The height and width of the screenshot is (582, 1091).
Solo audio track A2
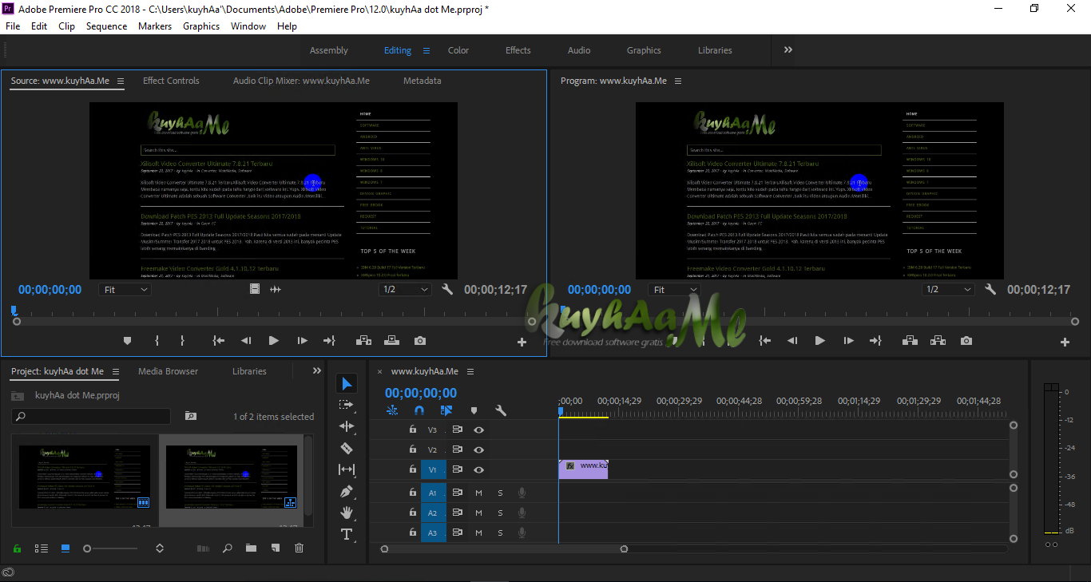(501, 513)
